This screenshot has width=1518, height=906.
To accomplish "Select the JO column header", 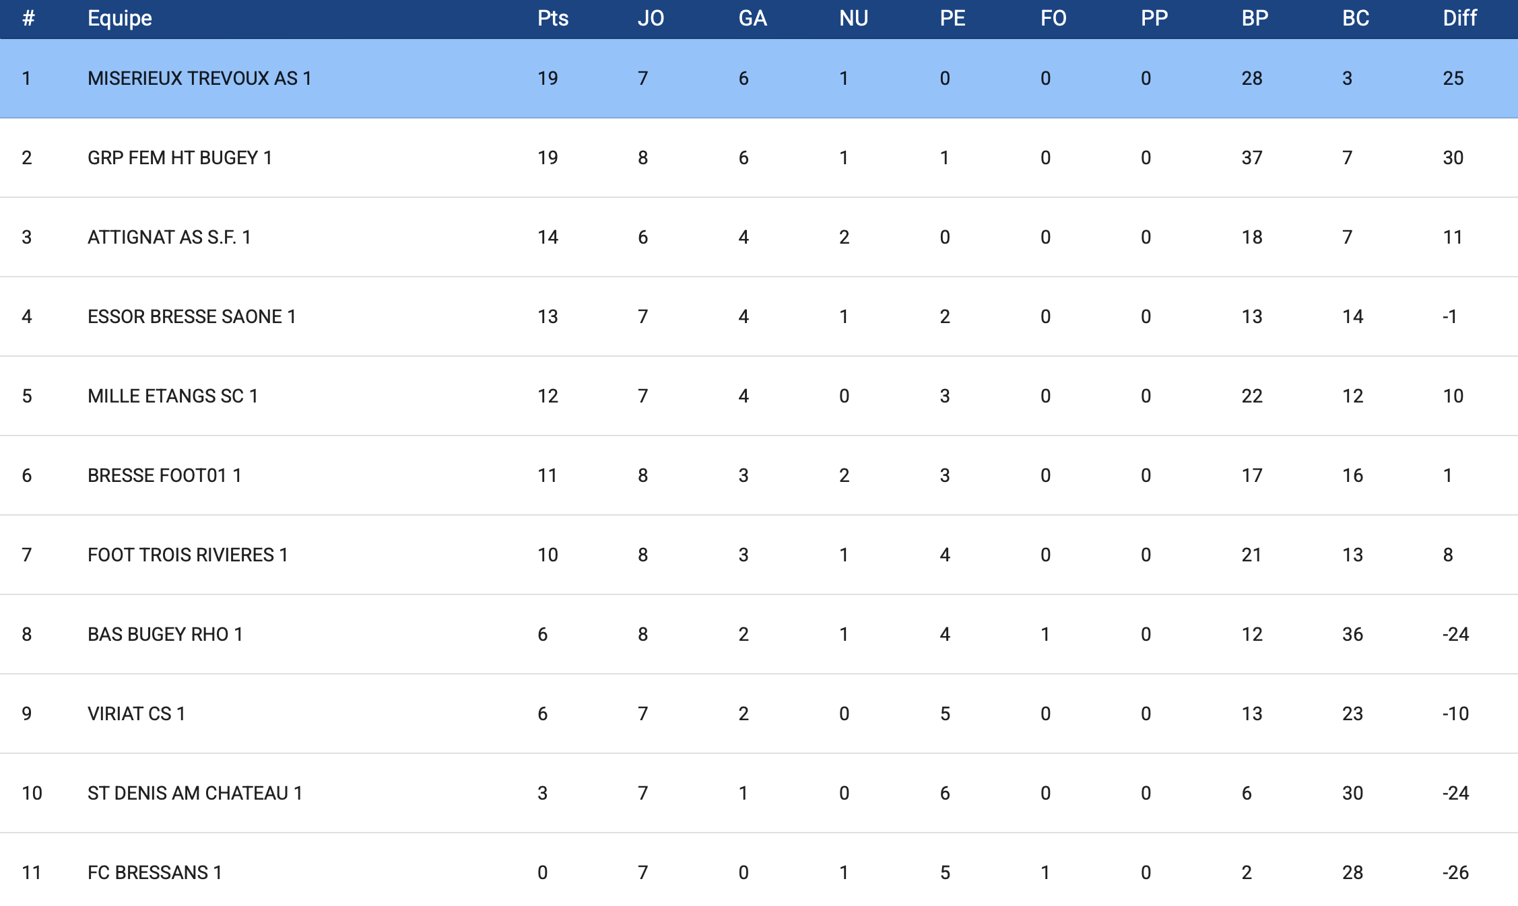I will [x=651, y=18].
